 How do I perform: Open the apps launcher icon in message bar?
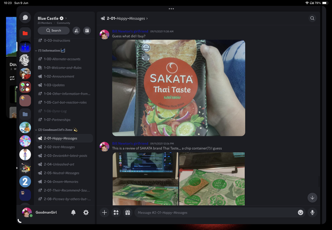tap(116, 212)
